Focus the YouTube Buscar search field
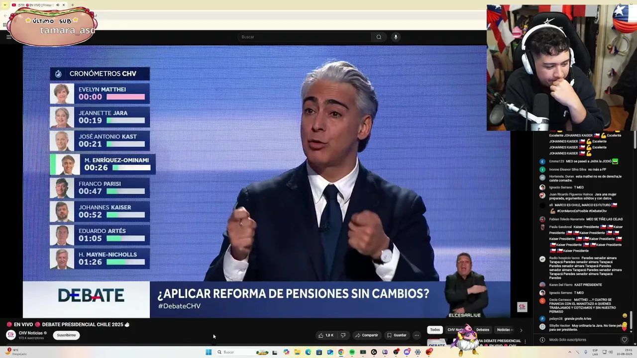The image size is (637, 358). tap(305, 37)
